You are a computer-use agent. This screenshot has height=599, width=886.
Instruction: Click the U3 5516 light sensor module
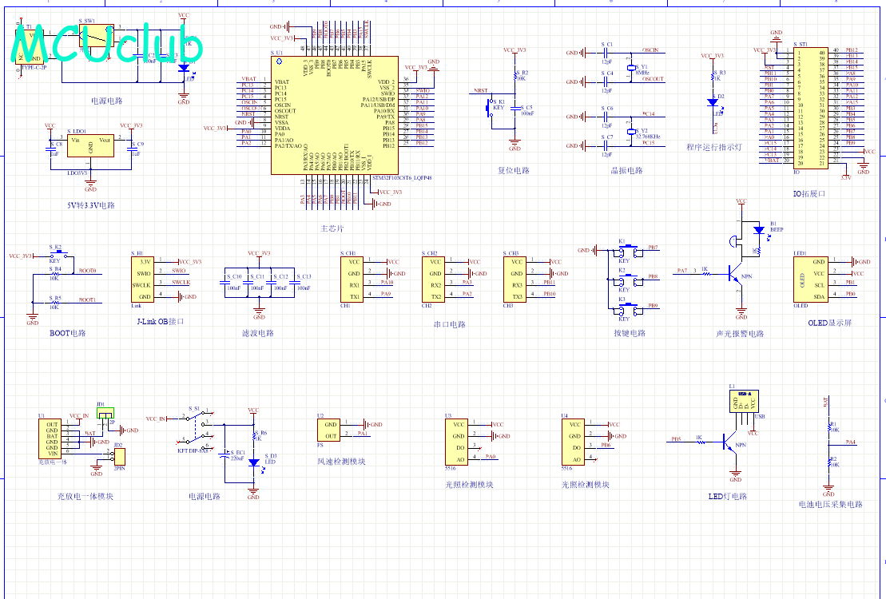459,442
